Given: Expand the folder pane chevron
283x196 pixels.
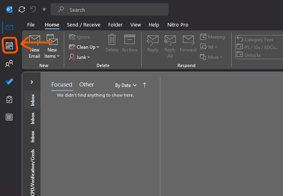Looking at the screenshot, I should tap(32, 82).
